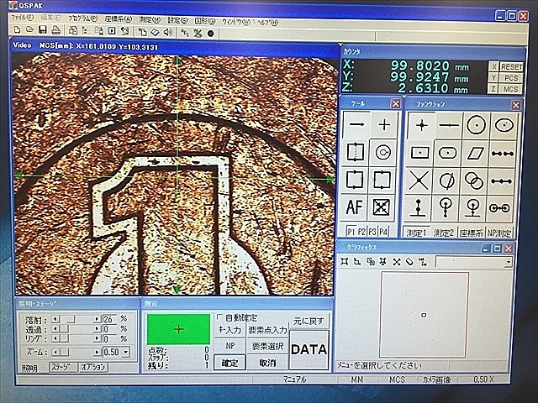Open the 設定(S) menu
The width and height of the screenshot is (538, 403).
(177, 20)
